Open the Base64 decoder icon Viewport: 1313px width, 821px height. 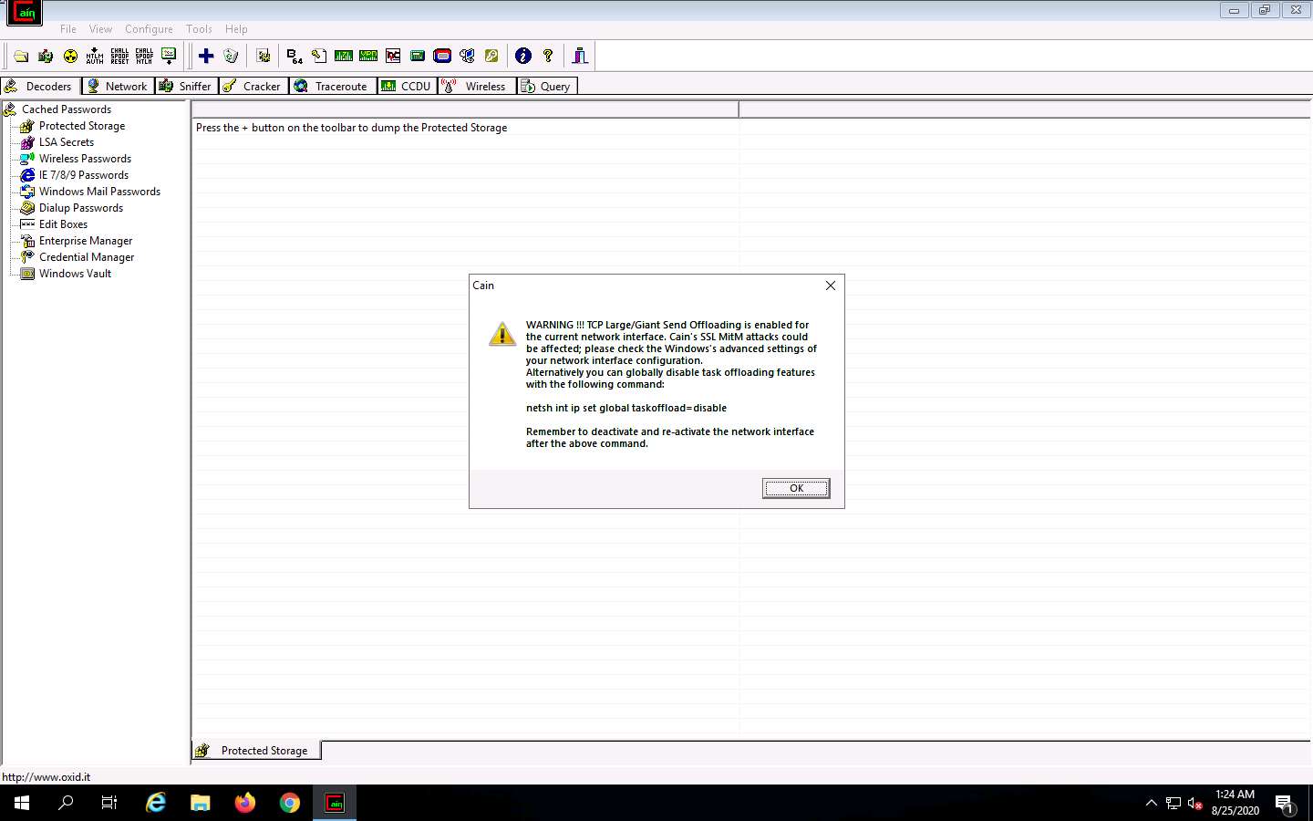coord(295,56)
